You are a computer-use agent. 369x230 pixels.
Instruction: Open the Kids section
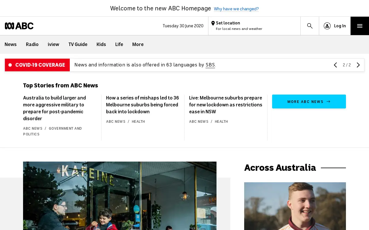(x=101, y=44)
